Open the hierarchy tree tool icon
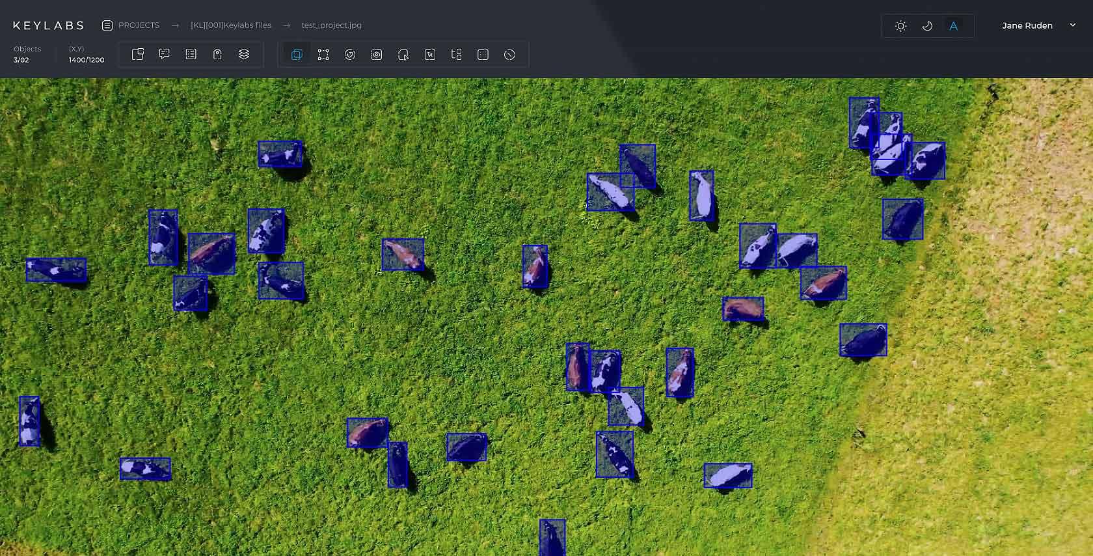The image size is (1093, 556). (x=456, y=55)
